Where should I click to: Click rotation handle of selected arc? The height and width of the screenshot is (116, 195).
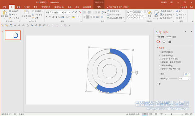point(136,72)
